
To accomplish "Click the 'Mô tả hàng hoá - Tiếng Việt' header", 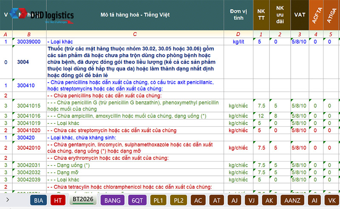I will point(135,15).
